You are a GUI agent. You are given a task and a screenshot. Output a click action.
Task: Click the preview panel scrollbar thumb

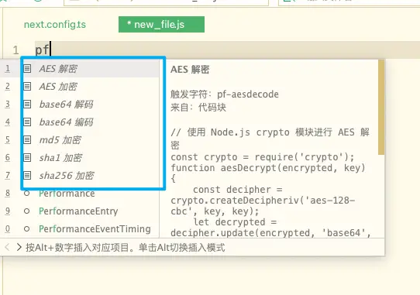[x=381, y=107]
